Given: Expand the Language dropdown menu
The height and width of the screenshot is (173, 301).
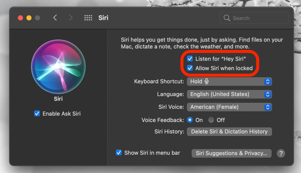Looking at the screenshot, I should pyautogui.click(x=229, y=94).
